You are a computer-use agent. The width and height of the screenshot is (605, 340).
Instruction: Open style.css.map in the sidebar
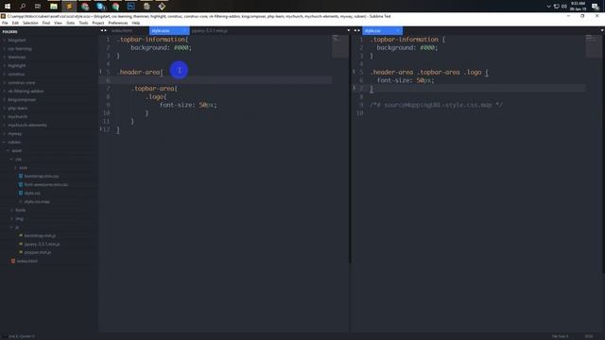tap(37, 201)
